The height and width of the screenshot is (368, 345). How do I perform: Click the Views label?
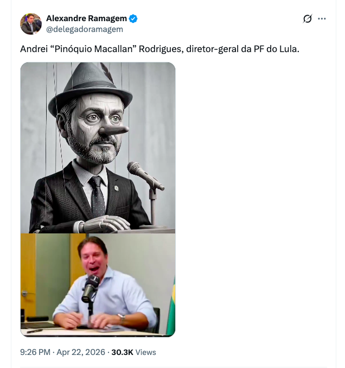(146, 352)
